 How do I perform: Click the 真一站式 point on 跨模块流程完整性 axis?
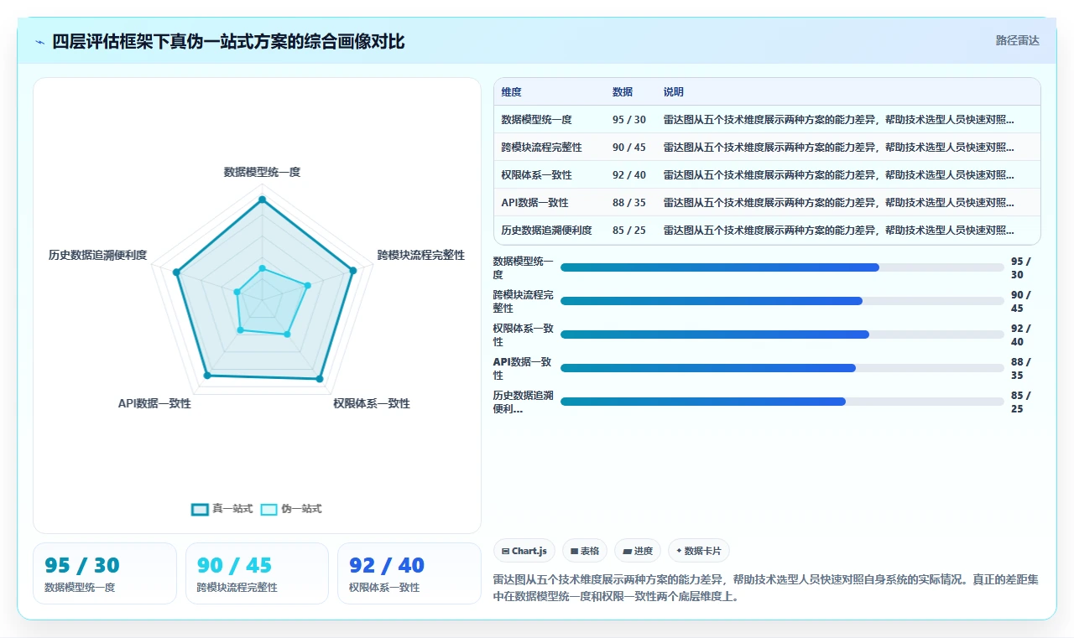353,270
